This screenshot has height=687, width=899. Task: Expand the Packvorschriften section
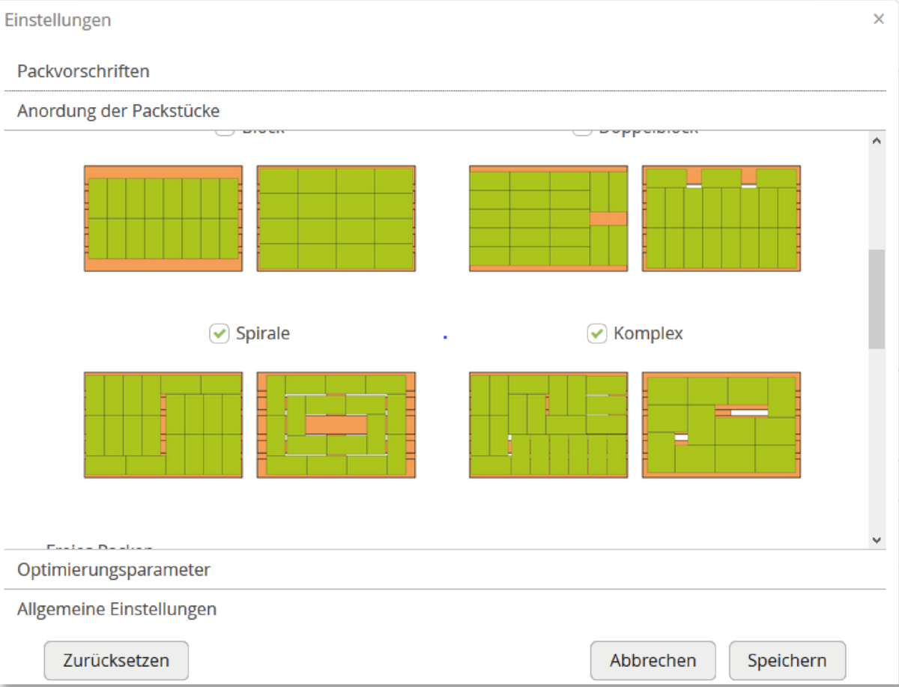pyautogui.click(x=85, y=71)
